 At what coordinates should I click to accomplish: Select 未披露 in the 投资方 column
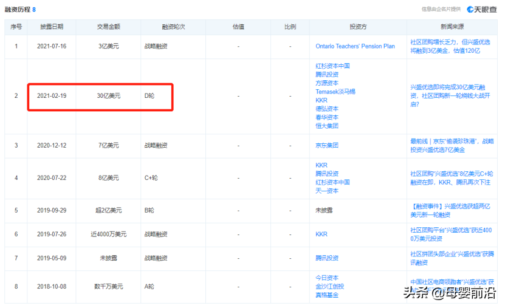pos(324,210)
